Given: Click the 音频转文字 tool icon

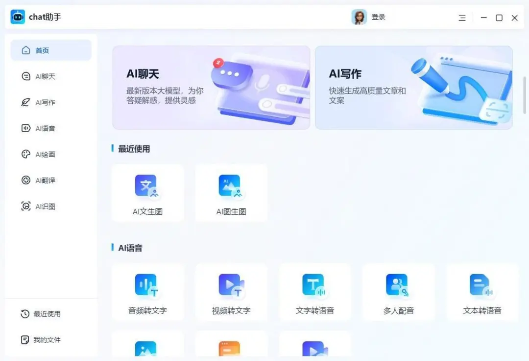Looking at the screenshot, I should pos(147,285).
